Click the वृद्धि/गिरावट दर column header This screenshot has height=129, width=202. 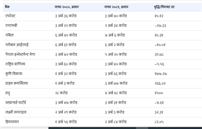[x=166, y=6]
